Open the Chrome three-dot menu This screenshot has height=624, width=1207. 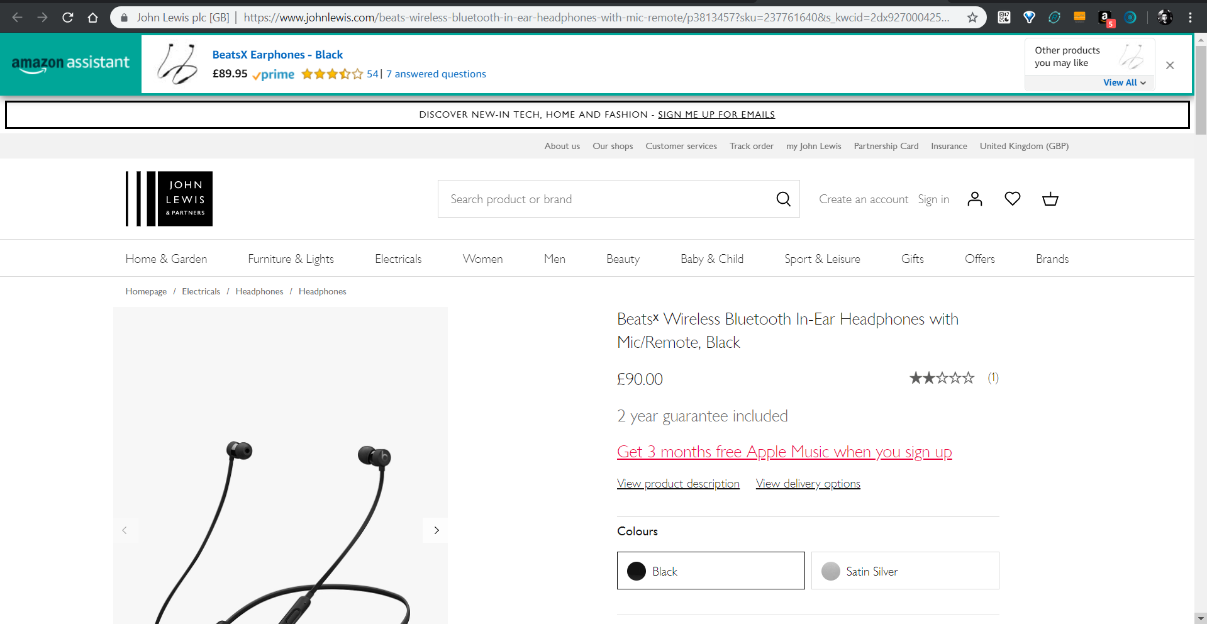1190,18
